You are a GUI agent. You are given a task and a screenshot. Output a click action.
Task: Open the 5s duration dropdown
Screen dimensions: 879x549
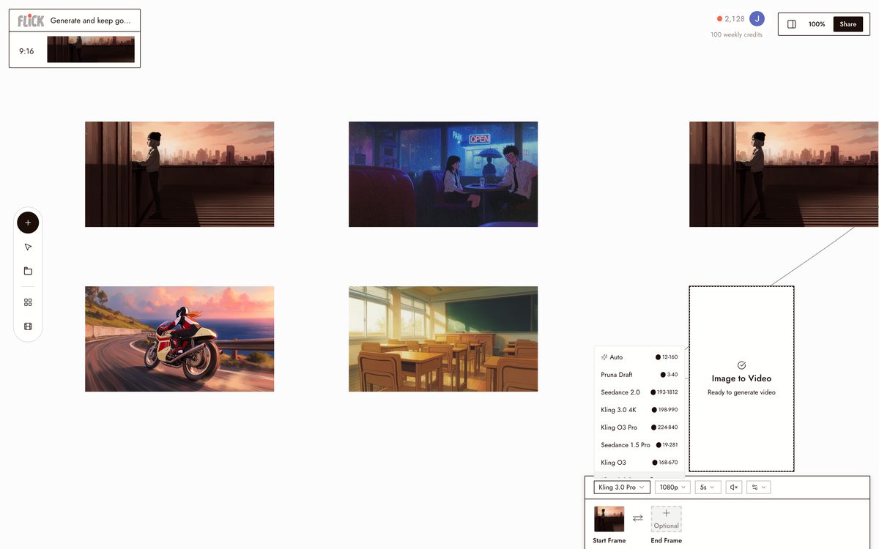(x=708, y=488)
